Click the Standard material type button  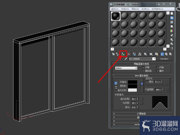(164, 59)
